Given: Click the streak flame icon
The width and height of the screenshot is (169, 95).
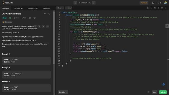Looking at the screenshot, I should pyautogui.click(x=158, y=3).
